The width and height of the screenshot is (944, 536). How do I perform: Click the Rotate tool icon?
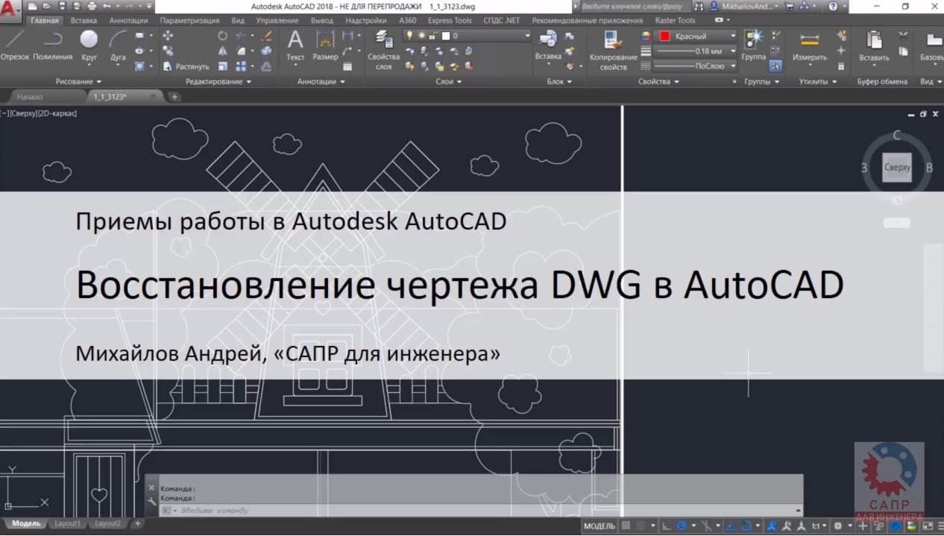[222, 35]
